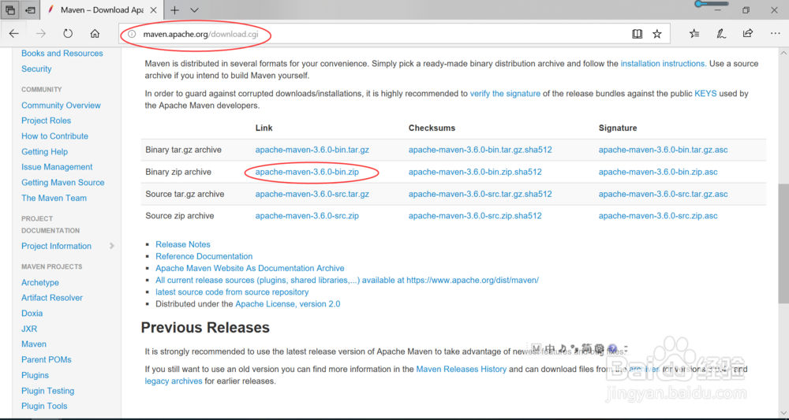Screen dimensions: 789x420
Task: View site information icon in address bar
Action: tap(132, 34)
